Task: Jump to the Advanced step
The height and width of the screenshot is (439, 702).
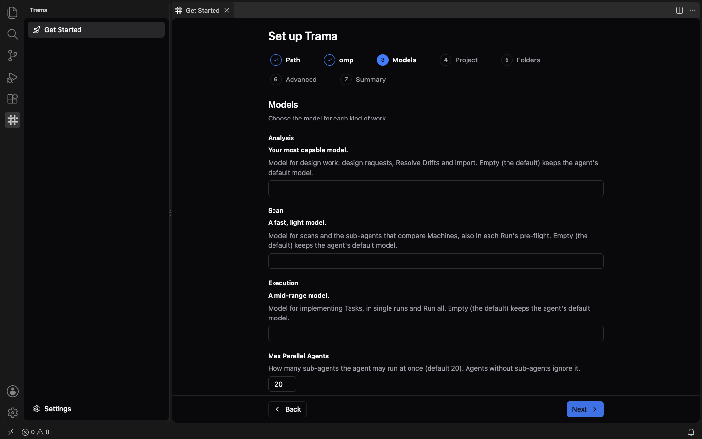Action: click(293, 80)
